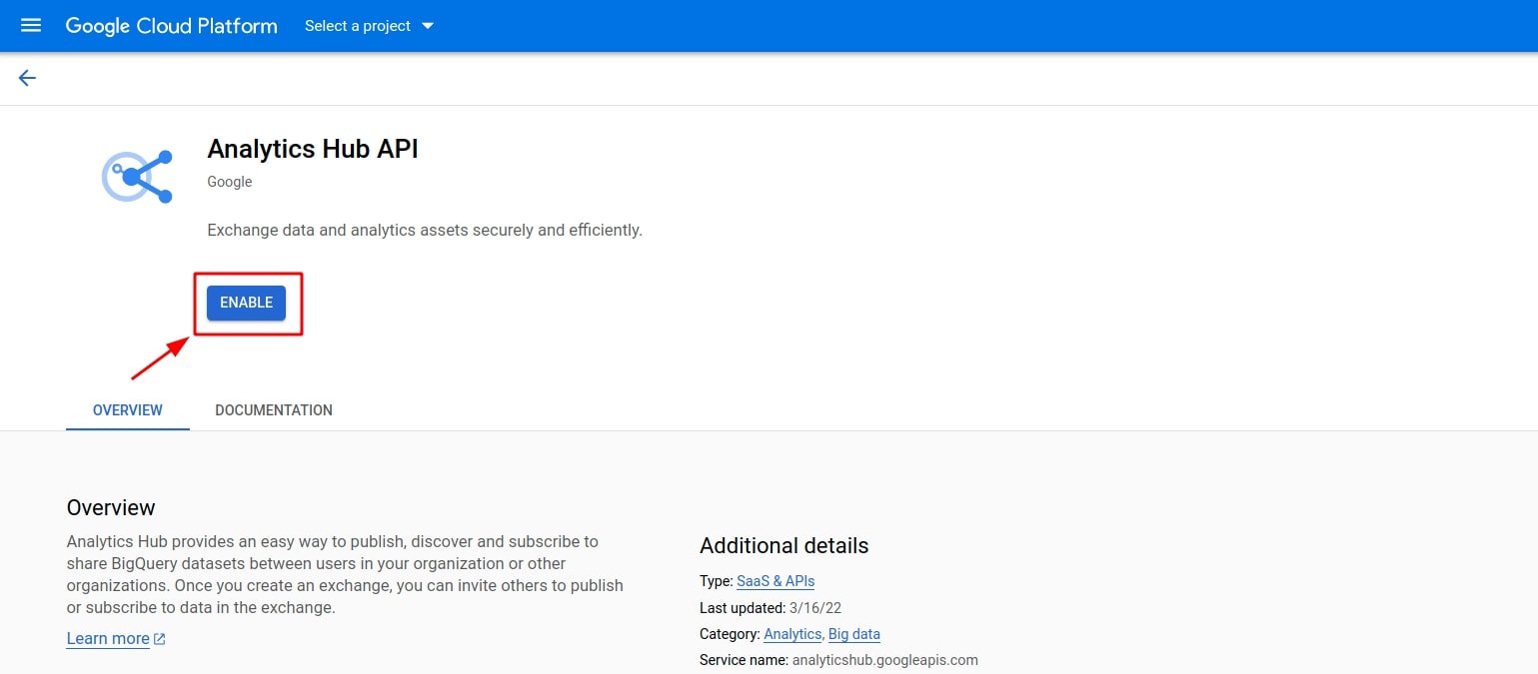The width and height of the screenshot is (1538, 674).
Task: Open the Learn more link
Action: coord(107,638)
